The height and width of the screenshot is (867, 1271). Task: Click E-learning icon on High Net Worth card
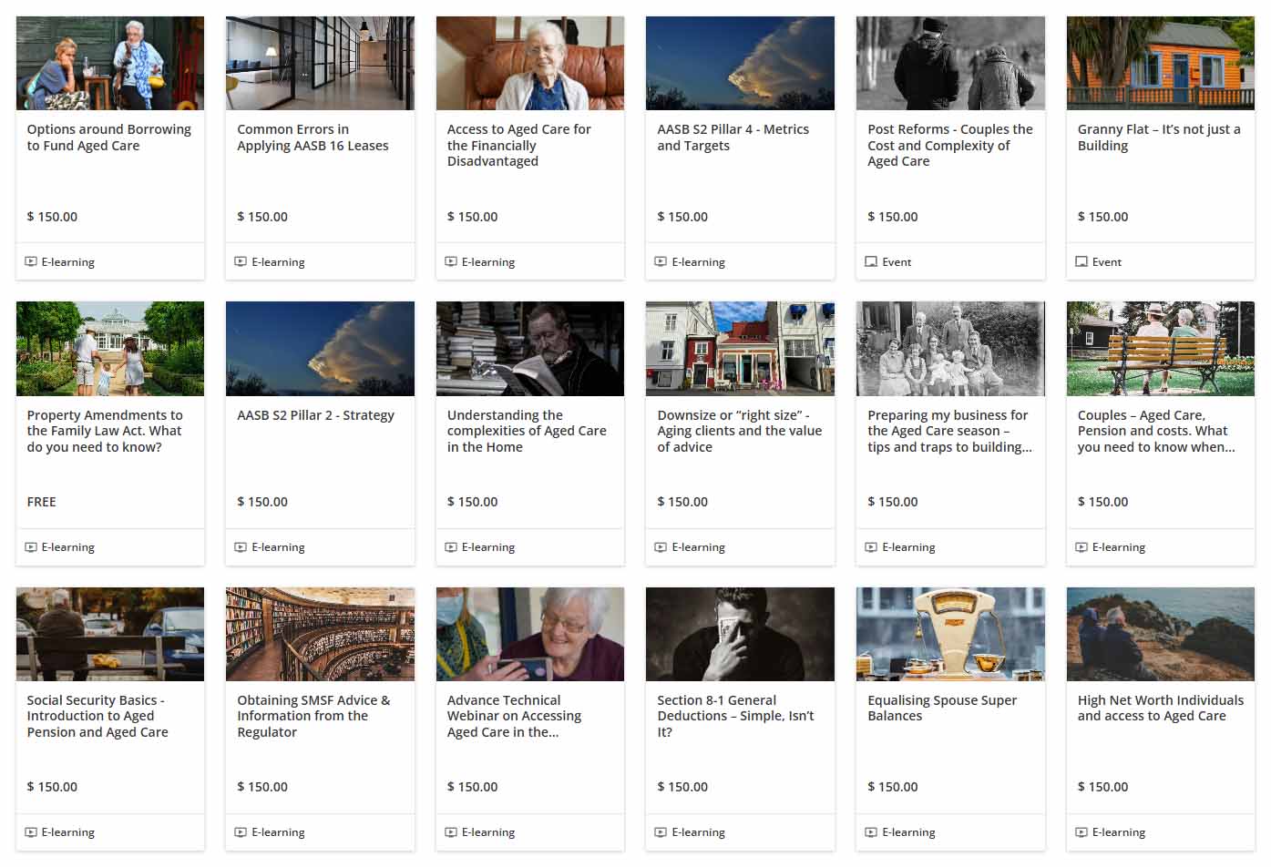1081,832
